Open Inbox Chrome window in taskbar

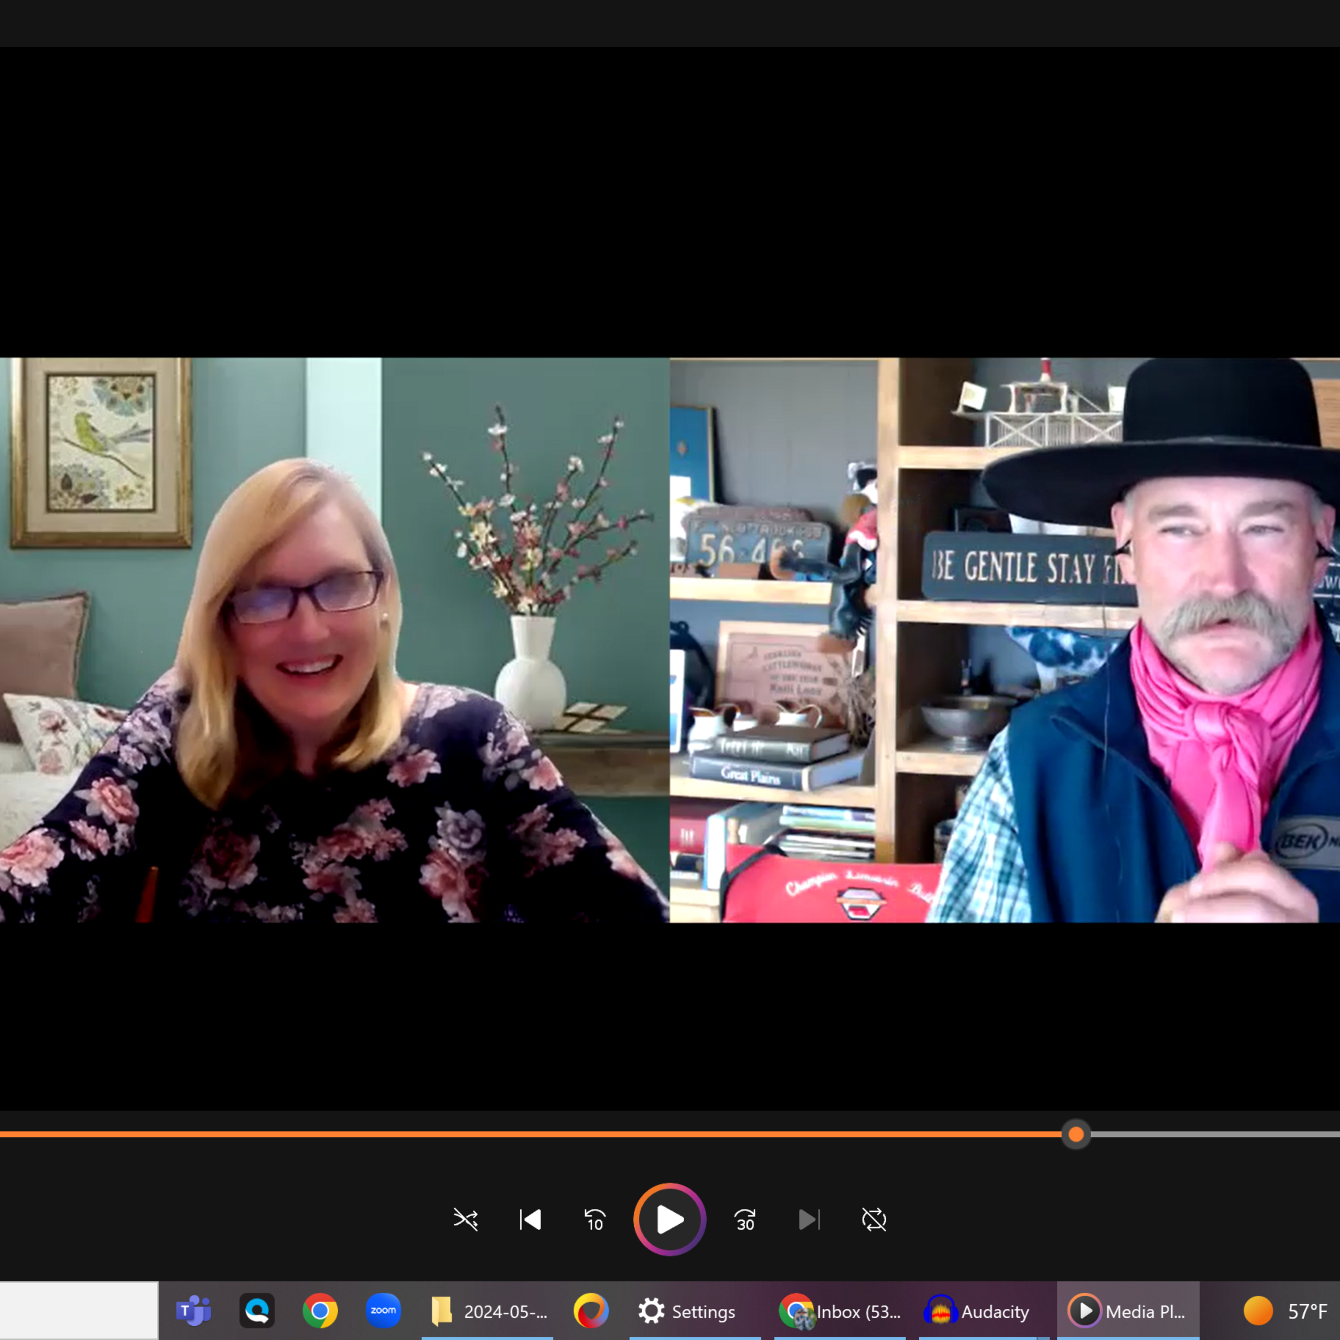coord(840,1311)
